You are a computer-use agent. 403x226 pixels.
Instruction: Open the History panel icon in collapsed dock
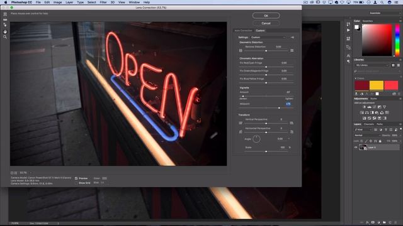tap(348, 24)
